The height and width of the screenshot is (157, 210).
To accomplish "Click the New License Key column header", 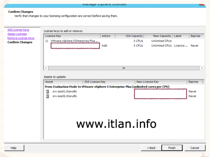I will click(161, 82).
